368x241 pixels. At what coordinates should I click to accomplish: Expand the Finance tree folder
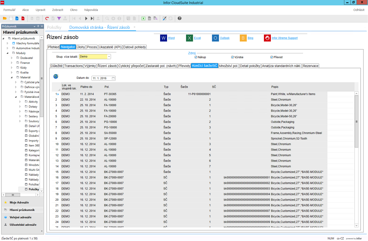pos(12,63)
